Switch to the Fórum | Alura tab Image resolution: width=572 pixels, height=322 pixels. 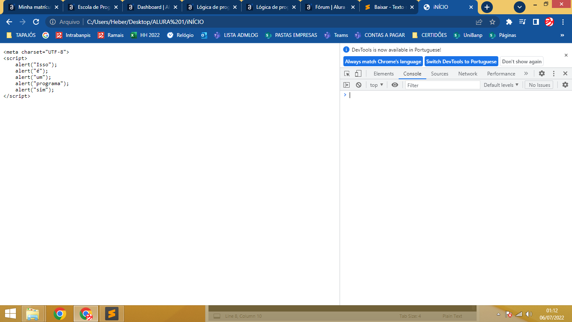330,7
